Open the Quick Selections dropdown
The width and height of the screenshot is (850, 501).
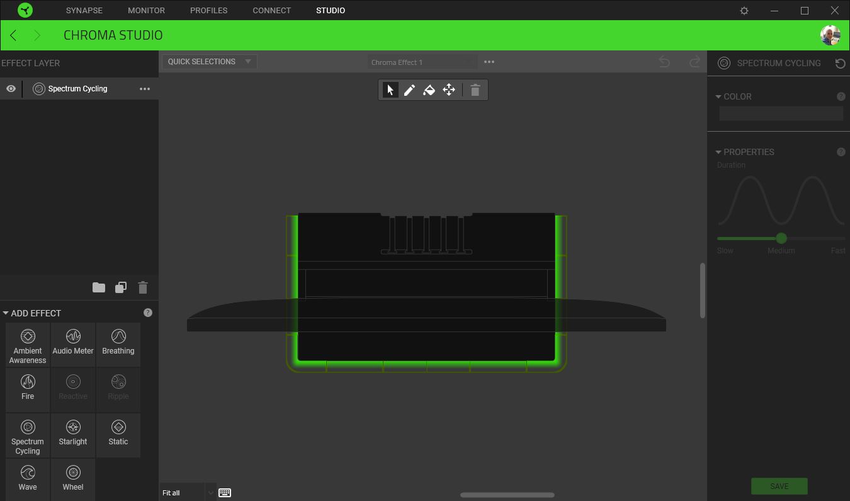[210, 62]
